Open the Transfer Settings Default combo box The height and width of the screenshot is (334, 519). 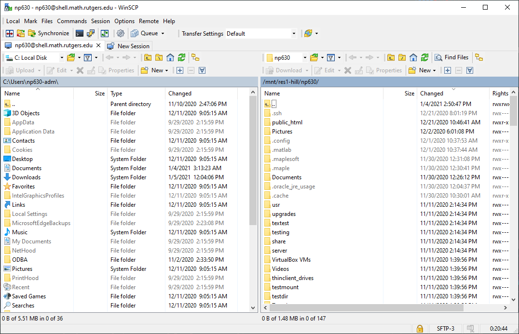(261, 33)
